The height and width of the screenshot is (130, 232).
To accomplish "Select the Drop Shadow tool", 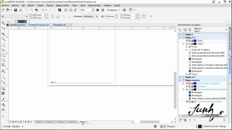I will click(3, 88).
